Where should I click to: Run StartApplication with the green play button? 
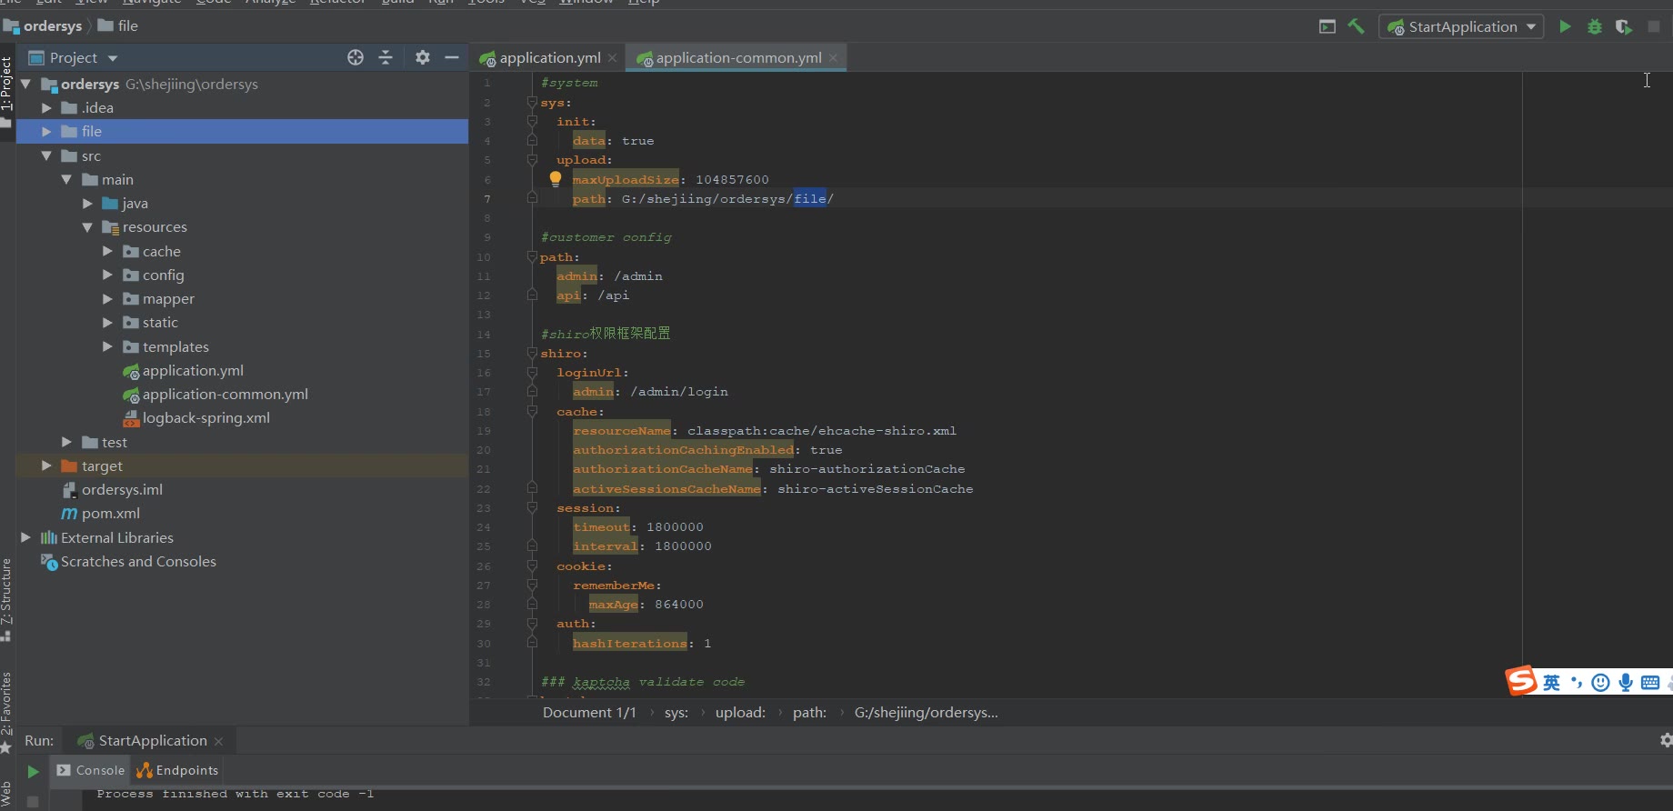pos(1565,27)
